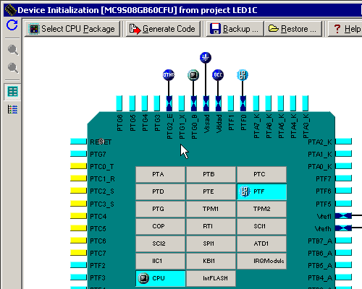This screenshot has width=362, height=289.
Task: Click the CPU chip bubble above PTG0_B
Action: pyautogui.click(x=193, y=75)
